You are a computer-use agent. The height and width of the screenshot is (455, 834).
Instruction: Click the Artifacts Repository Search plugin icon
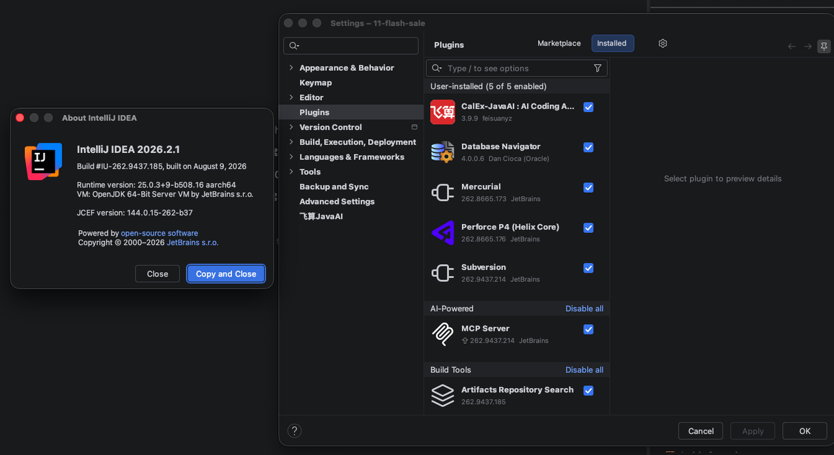[x=442, y=395]
